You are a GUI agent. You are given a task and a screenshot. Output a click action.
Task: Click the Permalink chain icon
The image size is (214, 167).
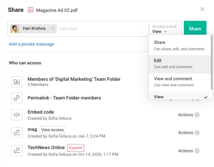point(17,98)
